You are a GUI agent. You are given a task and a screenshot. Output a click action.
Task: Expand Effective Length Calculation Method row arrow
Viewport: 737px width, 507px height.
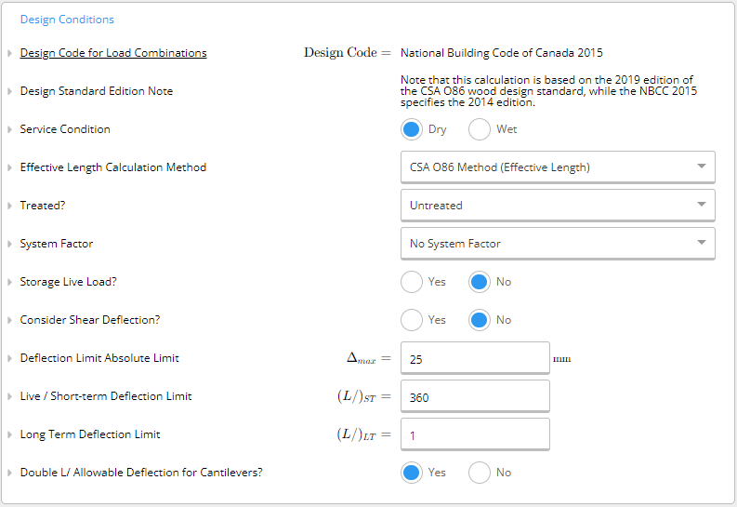tap(9, 167)
